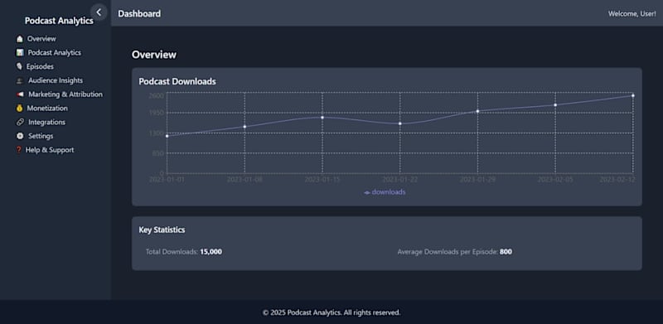Viewport: 663px width, 324px height.
Task: Click the 2023-01-22 data point on chart
Action: 400,124
